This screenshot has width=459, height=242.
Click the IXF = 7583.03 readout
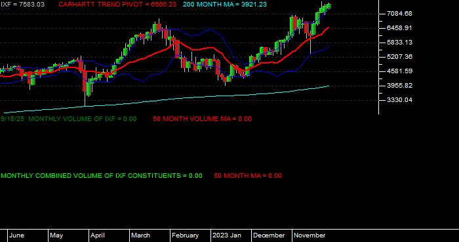click(x=22, y=5)
